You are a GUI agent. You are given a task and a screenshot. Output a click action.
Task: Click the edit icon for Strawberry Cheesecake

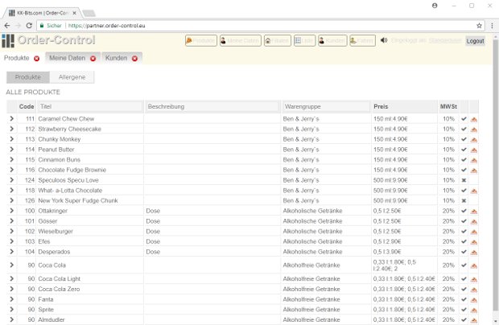tap(473, 130)
